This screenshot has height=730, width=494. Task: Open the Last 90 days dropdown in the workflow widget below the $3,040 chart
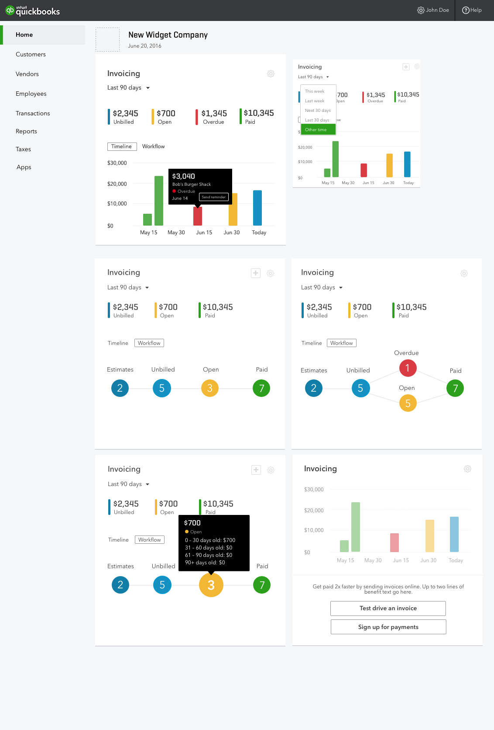tap(128, 288)
